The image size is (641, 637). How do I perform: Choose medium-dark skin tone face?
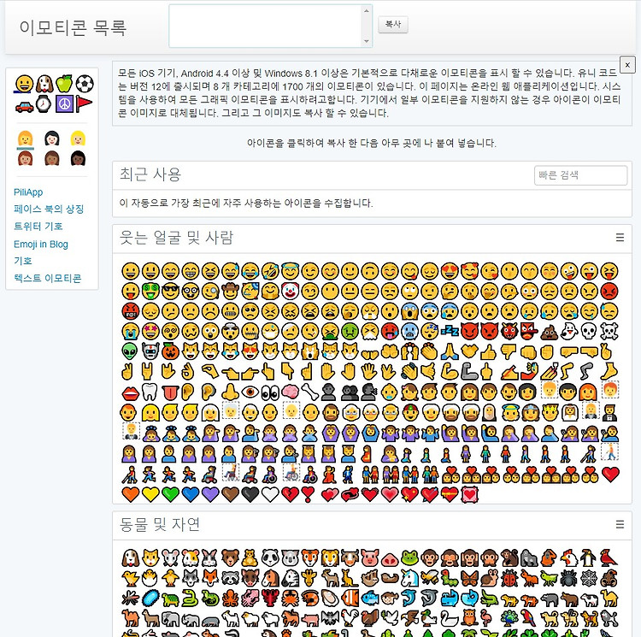52,159
